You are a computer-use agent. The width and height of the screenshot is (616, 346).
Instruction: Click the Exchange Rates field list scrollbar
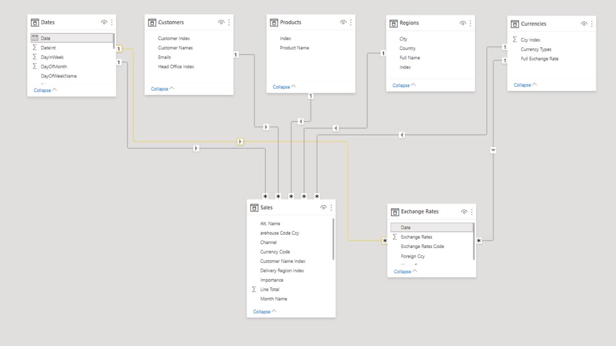click(474, 241)
